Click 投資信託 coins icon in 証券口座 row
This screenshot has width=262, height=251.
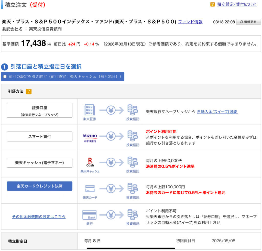click(x=133, y=110)
